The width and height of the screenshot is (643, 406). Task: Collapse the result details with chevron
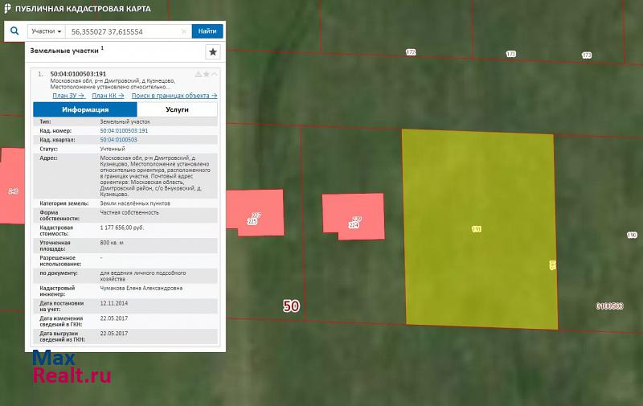coord(214,74)
